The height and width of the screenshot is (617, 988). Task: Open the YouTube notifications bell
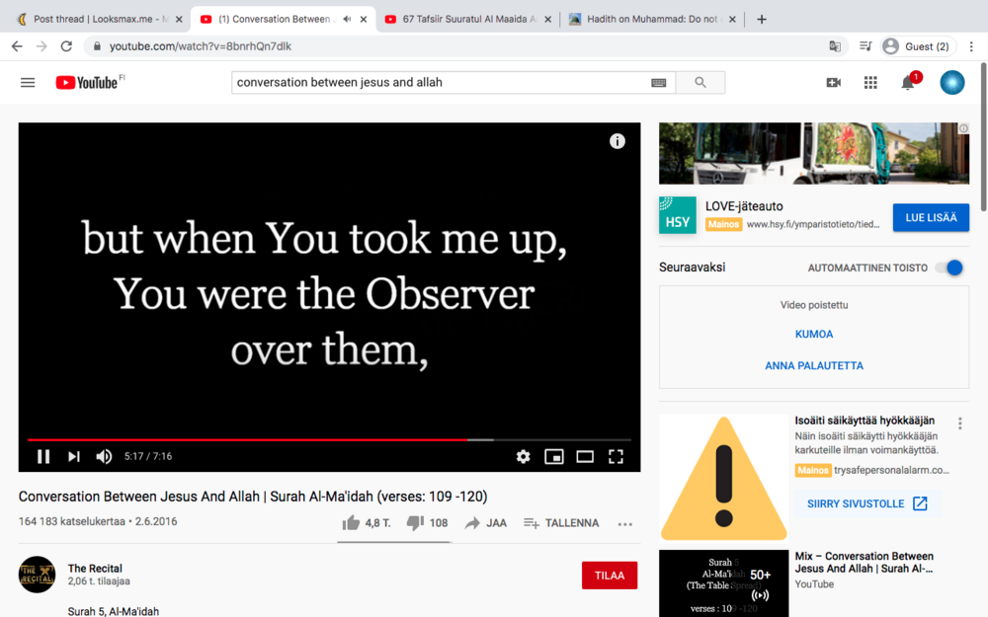click(908, 83)
